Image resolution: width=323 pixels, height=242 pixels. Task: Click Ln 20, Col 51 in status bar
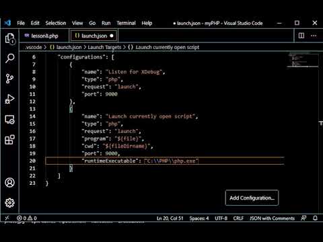pyautogui.click(x=170, y=218)
